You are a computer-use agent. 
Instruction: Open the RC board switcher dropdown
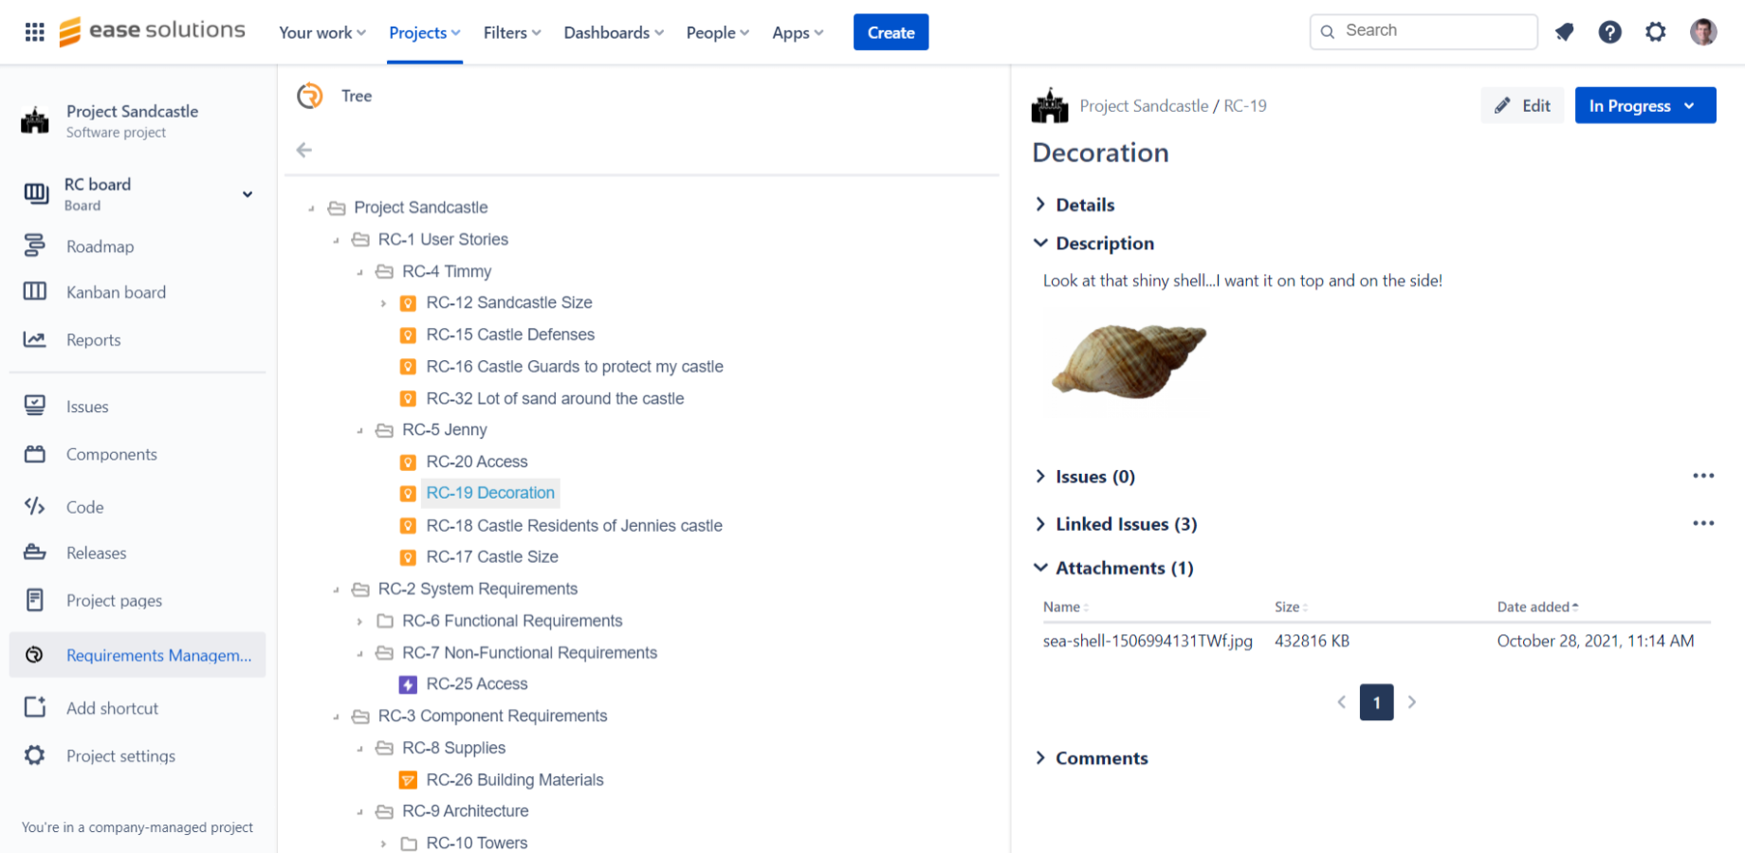tap(248, 194)
